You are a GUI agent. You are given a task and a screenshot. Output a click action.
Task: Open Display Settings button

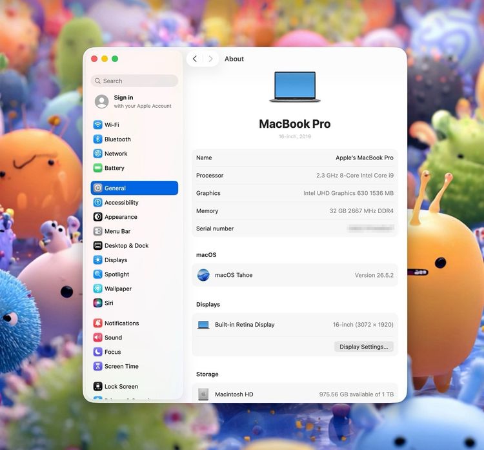(x=363, y=347)
